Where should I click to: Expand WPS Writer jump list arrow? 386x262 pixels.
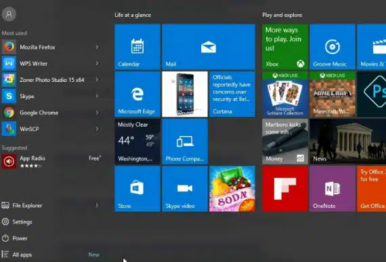(97, 64)
